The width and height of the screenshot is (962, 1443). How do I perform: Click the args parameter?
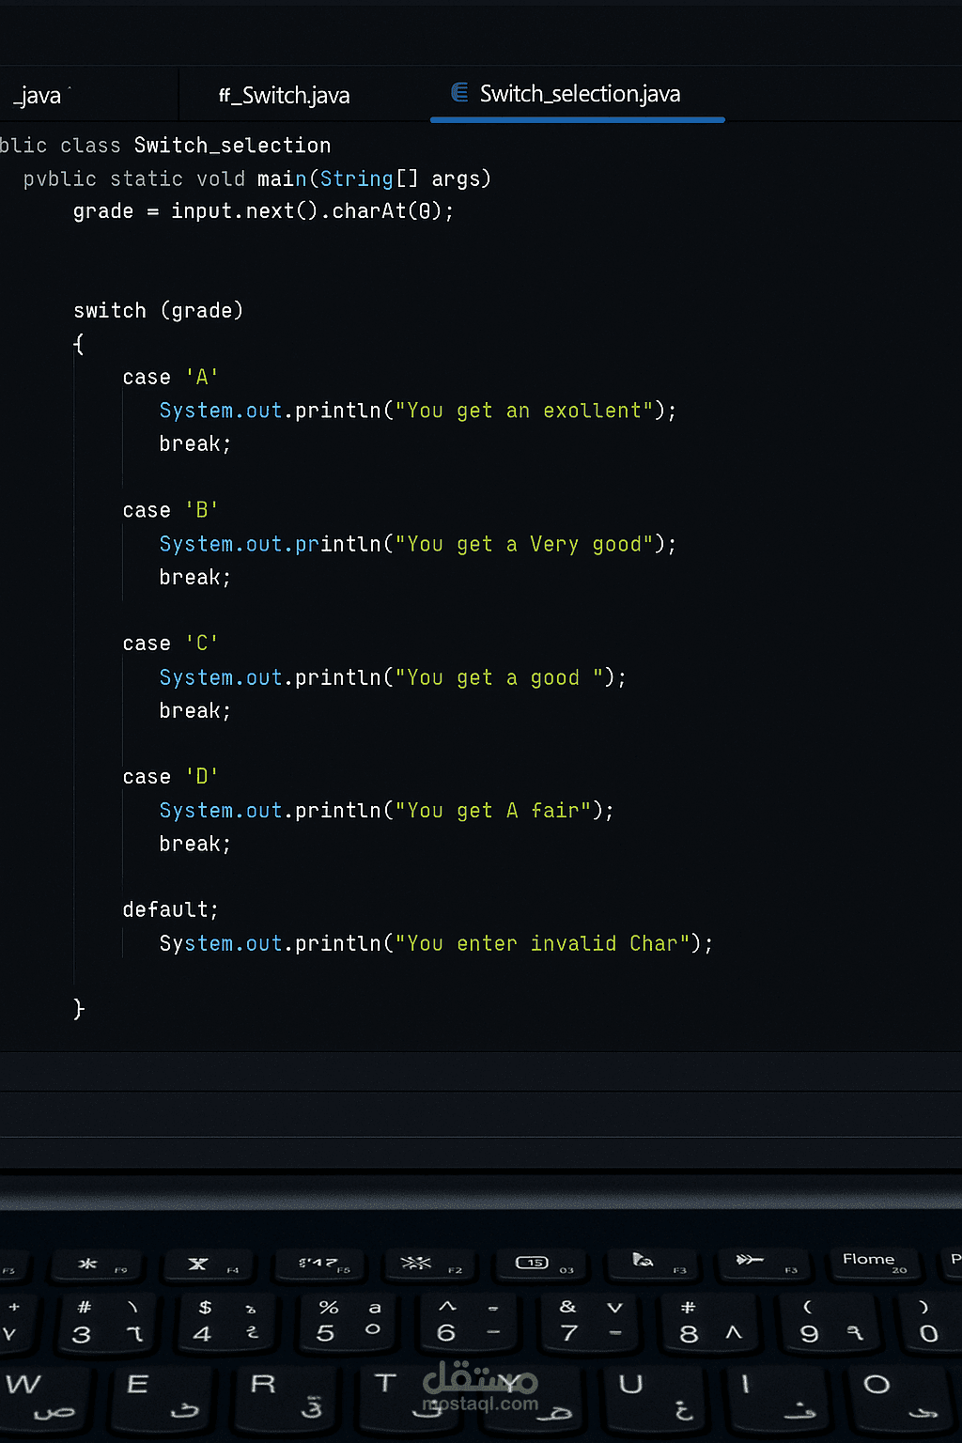click(x=456, y=178)
